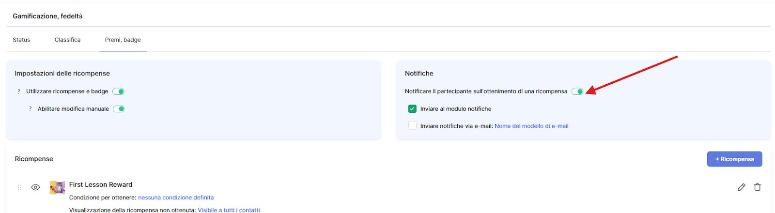775x213 pixels.
Task: Open Visibile a tutti i contatti link
Action: coord(229,210)
